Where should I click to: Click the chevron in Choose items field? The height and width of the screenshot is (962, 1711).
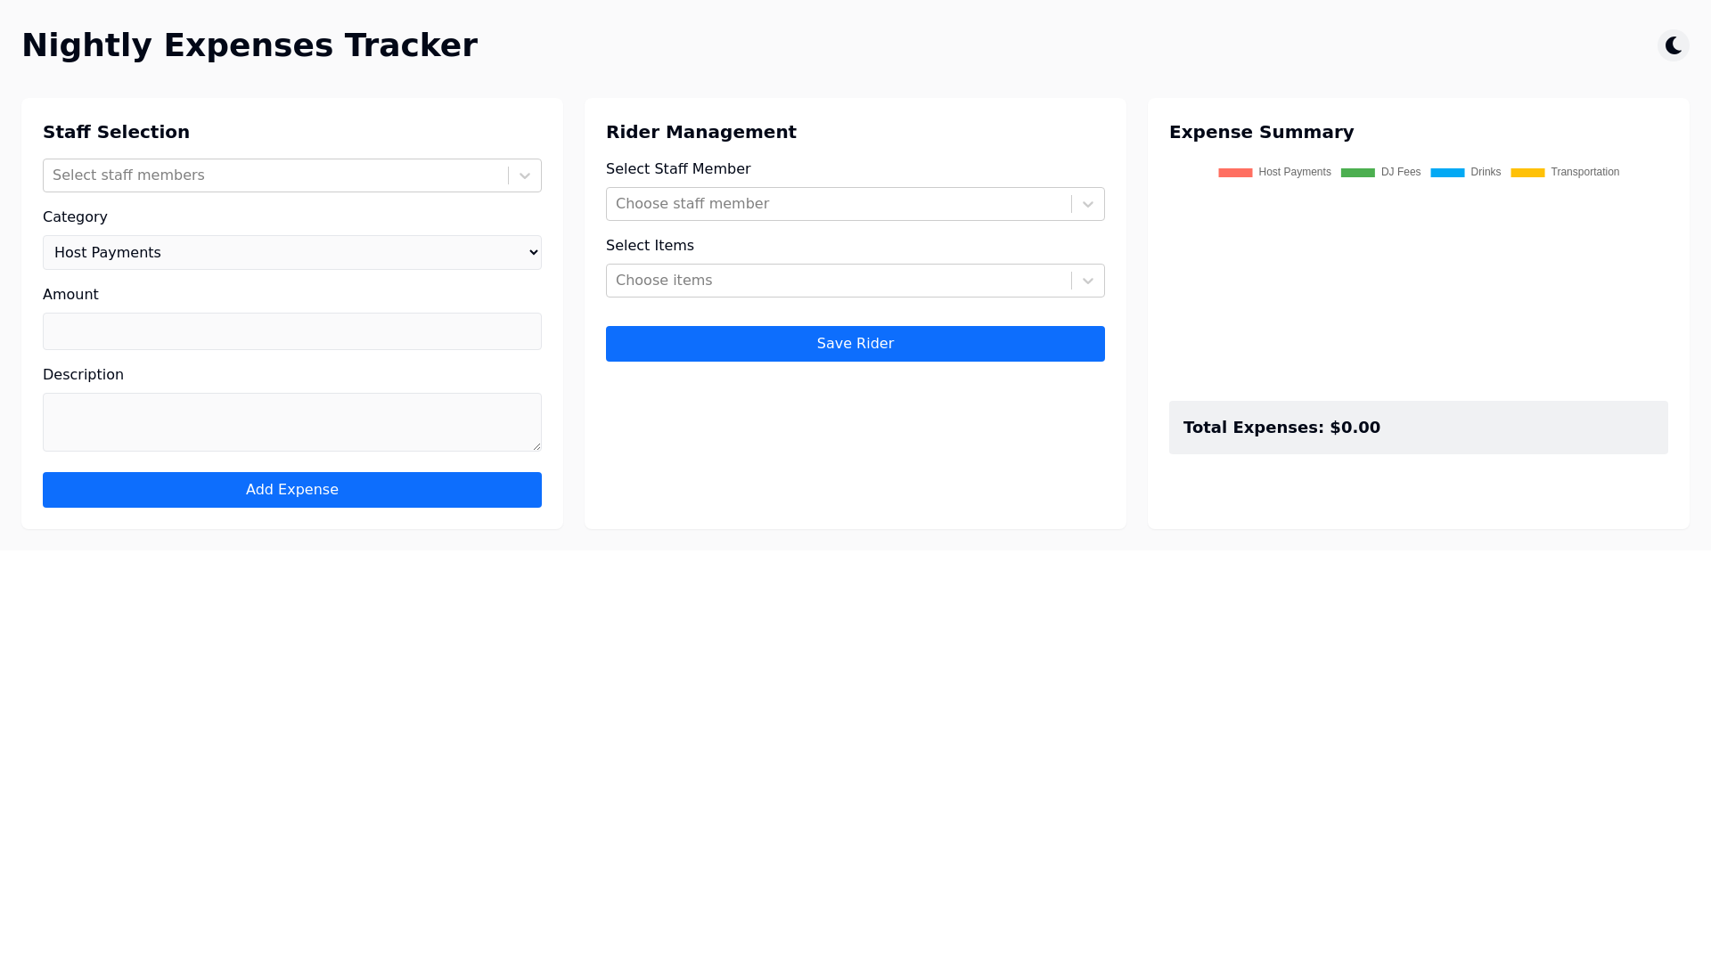pyautogui.click(x=1088, y=281)
